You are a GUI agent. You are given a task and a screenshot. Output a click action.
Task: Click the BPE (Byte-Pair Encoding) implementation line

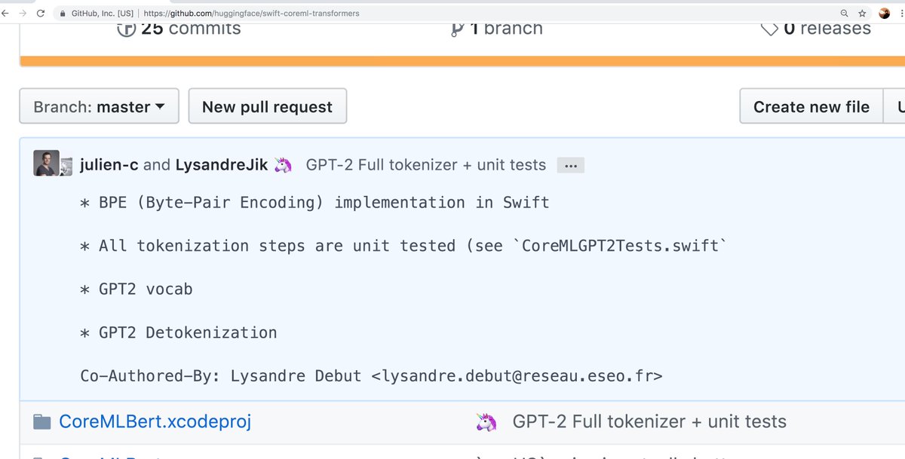coord(314,203)
